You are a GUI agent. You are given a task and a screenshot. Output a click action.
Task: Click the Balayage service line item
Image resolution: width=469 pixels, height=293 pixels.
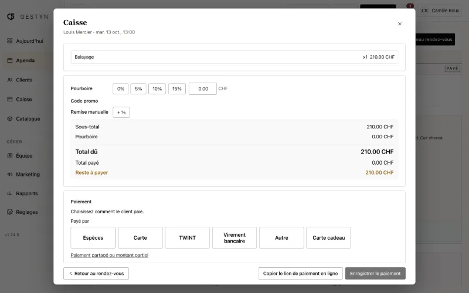coord(235,57)
